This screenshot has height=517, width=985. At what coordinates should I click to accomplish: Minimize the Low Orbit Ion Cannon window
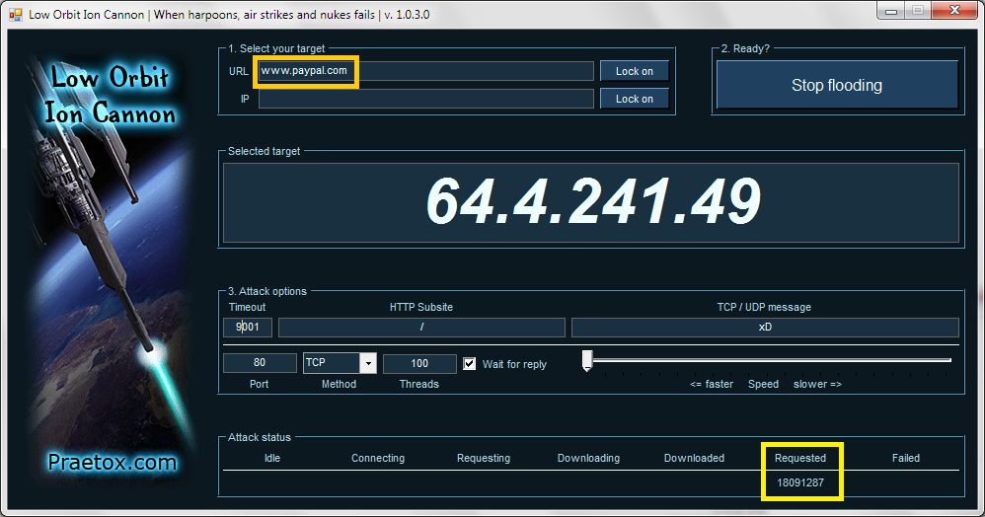click(891, 11)
